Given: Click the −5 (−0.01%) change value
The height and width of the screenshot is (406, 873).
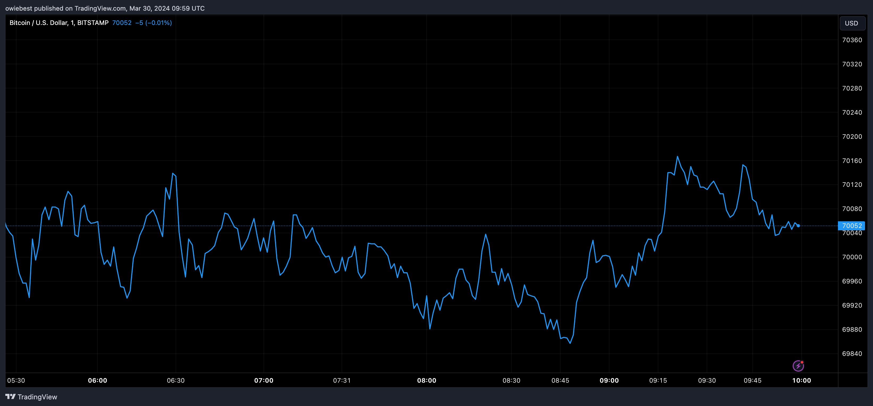Looking at the screenshot, I should tap(154, 23).
